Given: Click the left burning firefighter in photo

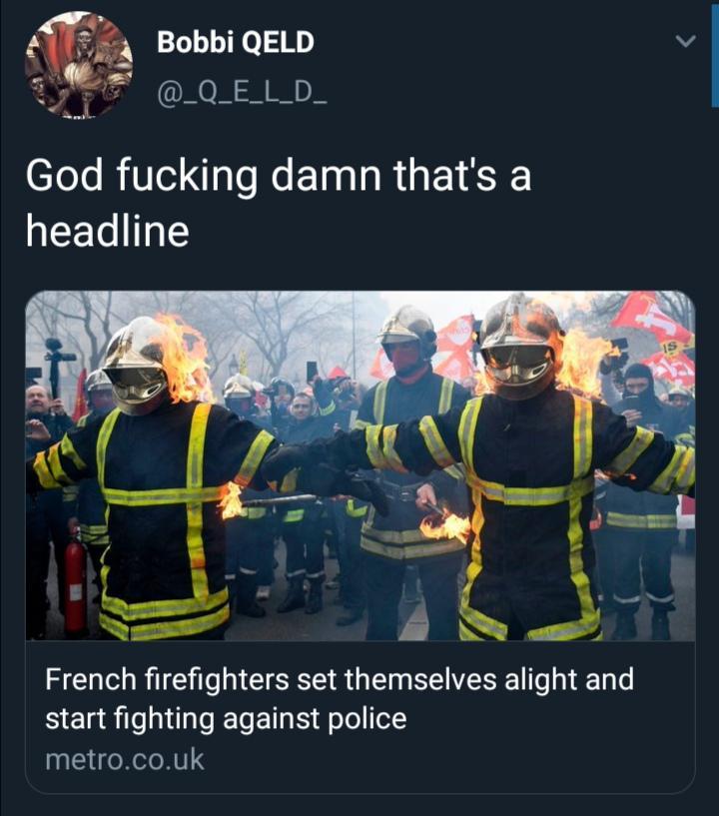Looking at the screenshot, I should (x=156, y=478).
